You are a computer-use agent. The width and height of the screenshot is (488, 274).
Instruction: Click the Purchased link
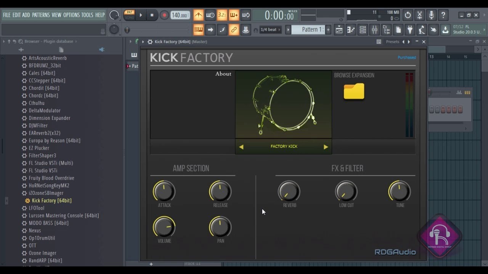click(x=407, y=57)
